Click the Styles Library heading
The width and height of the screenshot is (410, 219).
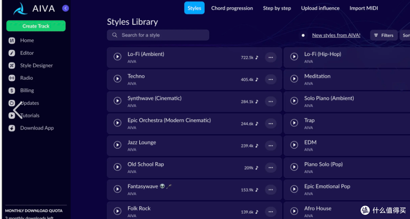coord(132,22)
